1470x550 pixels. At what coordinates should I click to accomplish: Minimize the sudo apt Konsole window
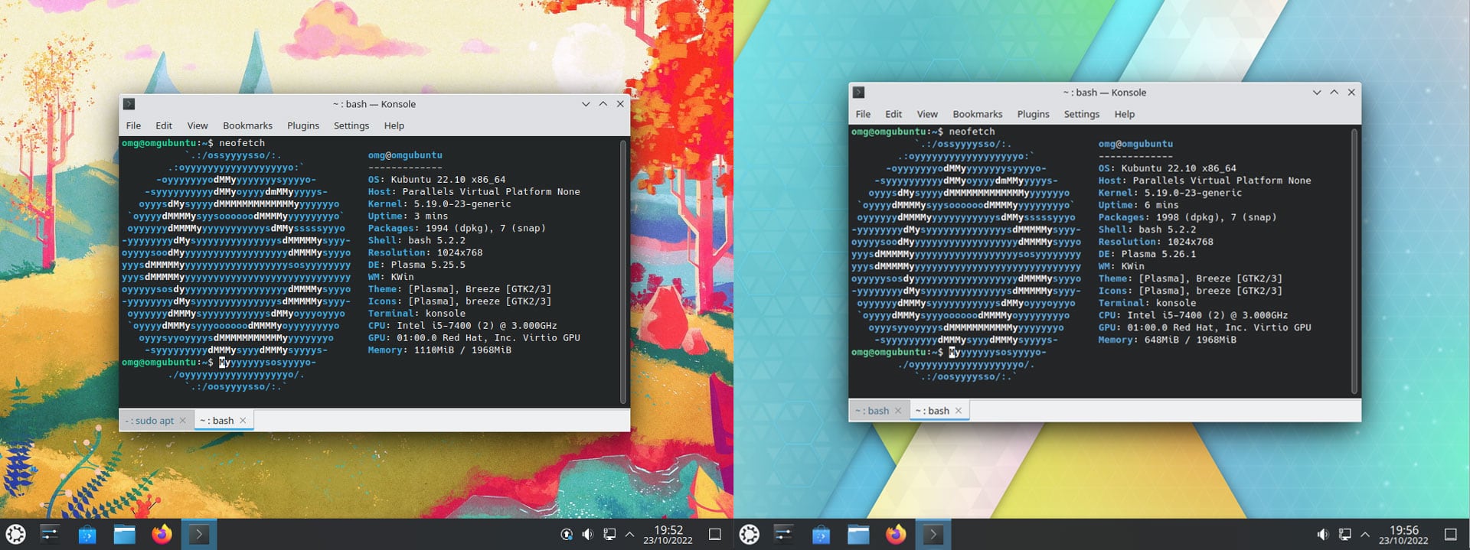point(586,104)
